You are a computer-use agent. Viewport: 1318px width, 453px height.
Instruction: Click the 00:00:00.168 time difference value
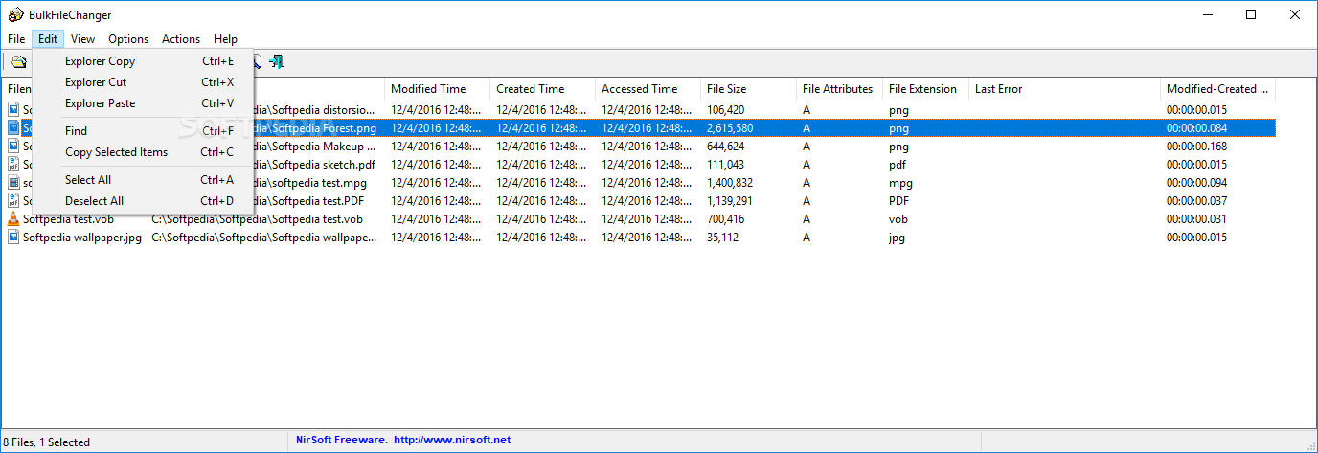pos(1196,147)
